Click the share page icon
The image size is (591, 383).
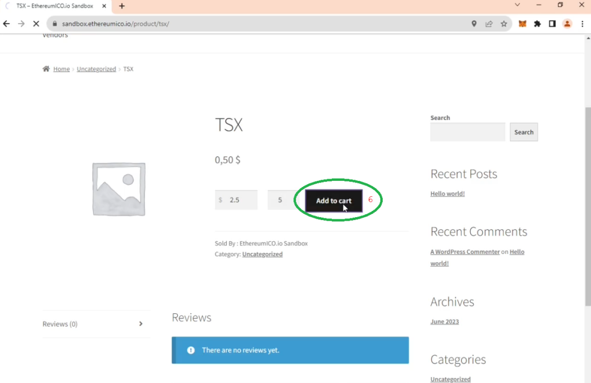pyautogui.click(x=489, y=24)
